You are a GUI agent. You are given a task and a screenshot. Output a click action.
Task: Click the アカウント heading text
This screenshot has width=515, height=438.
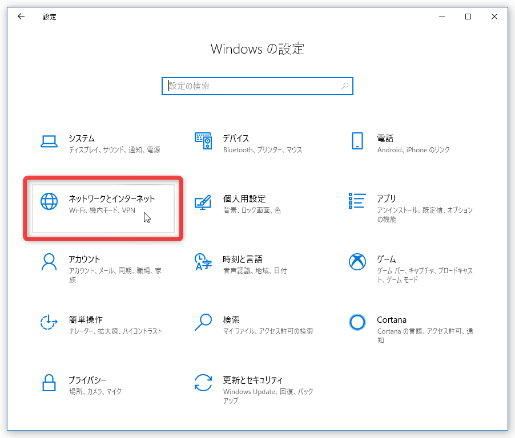click(x=84, y=259)
